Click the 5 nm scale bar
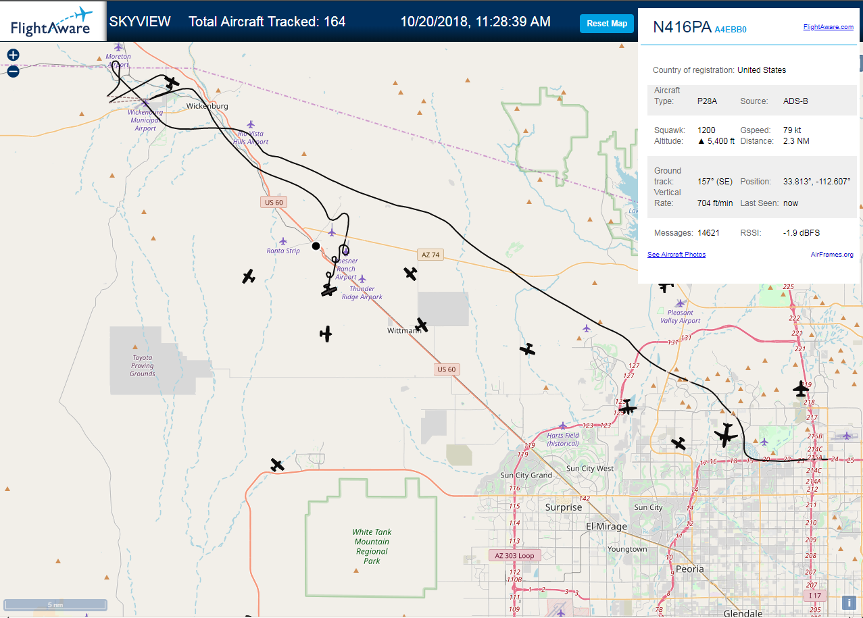The image size is (863, 618). click(x=55, y=604)
